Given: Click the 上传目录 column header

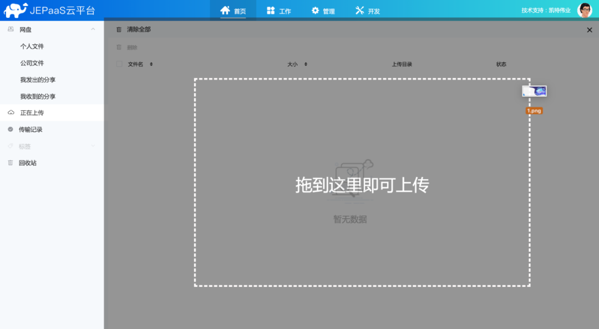Looking at the screenshot, I should coord(402,64).
